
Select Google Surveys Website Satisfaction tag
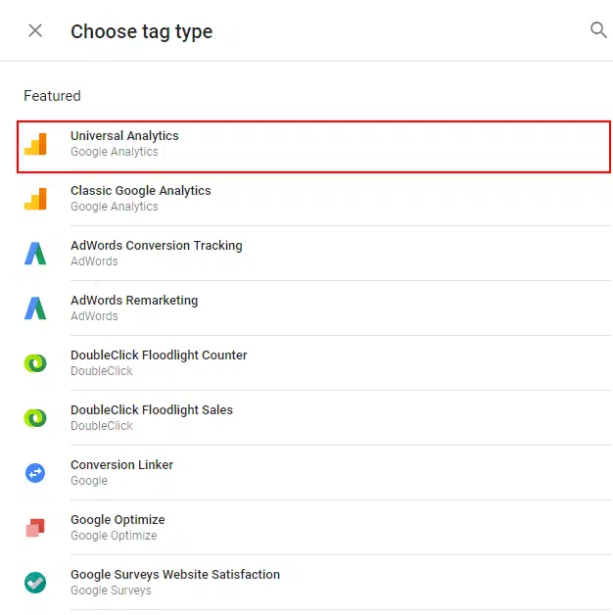[x=175, y=575]
